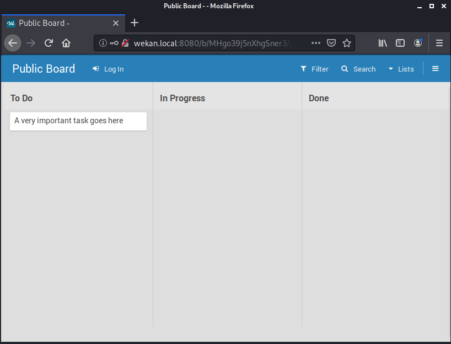Screen dimensions: 451x344
Task: Open the Wekan board sidebar menu
Action: pos(435,69)
